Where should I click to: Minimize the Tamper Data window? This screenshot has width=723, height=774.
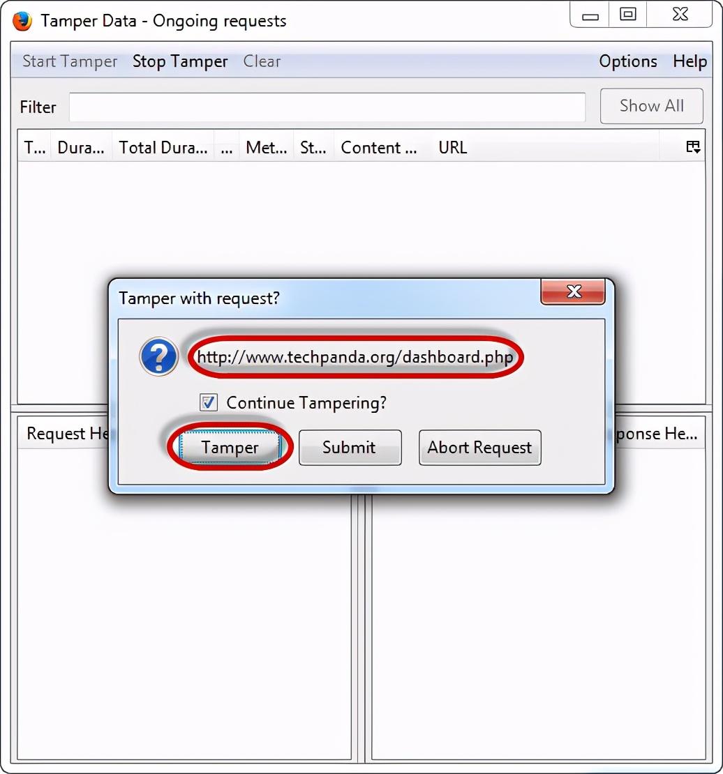590,15
